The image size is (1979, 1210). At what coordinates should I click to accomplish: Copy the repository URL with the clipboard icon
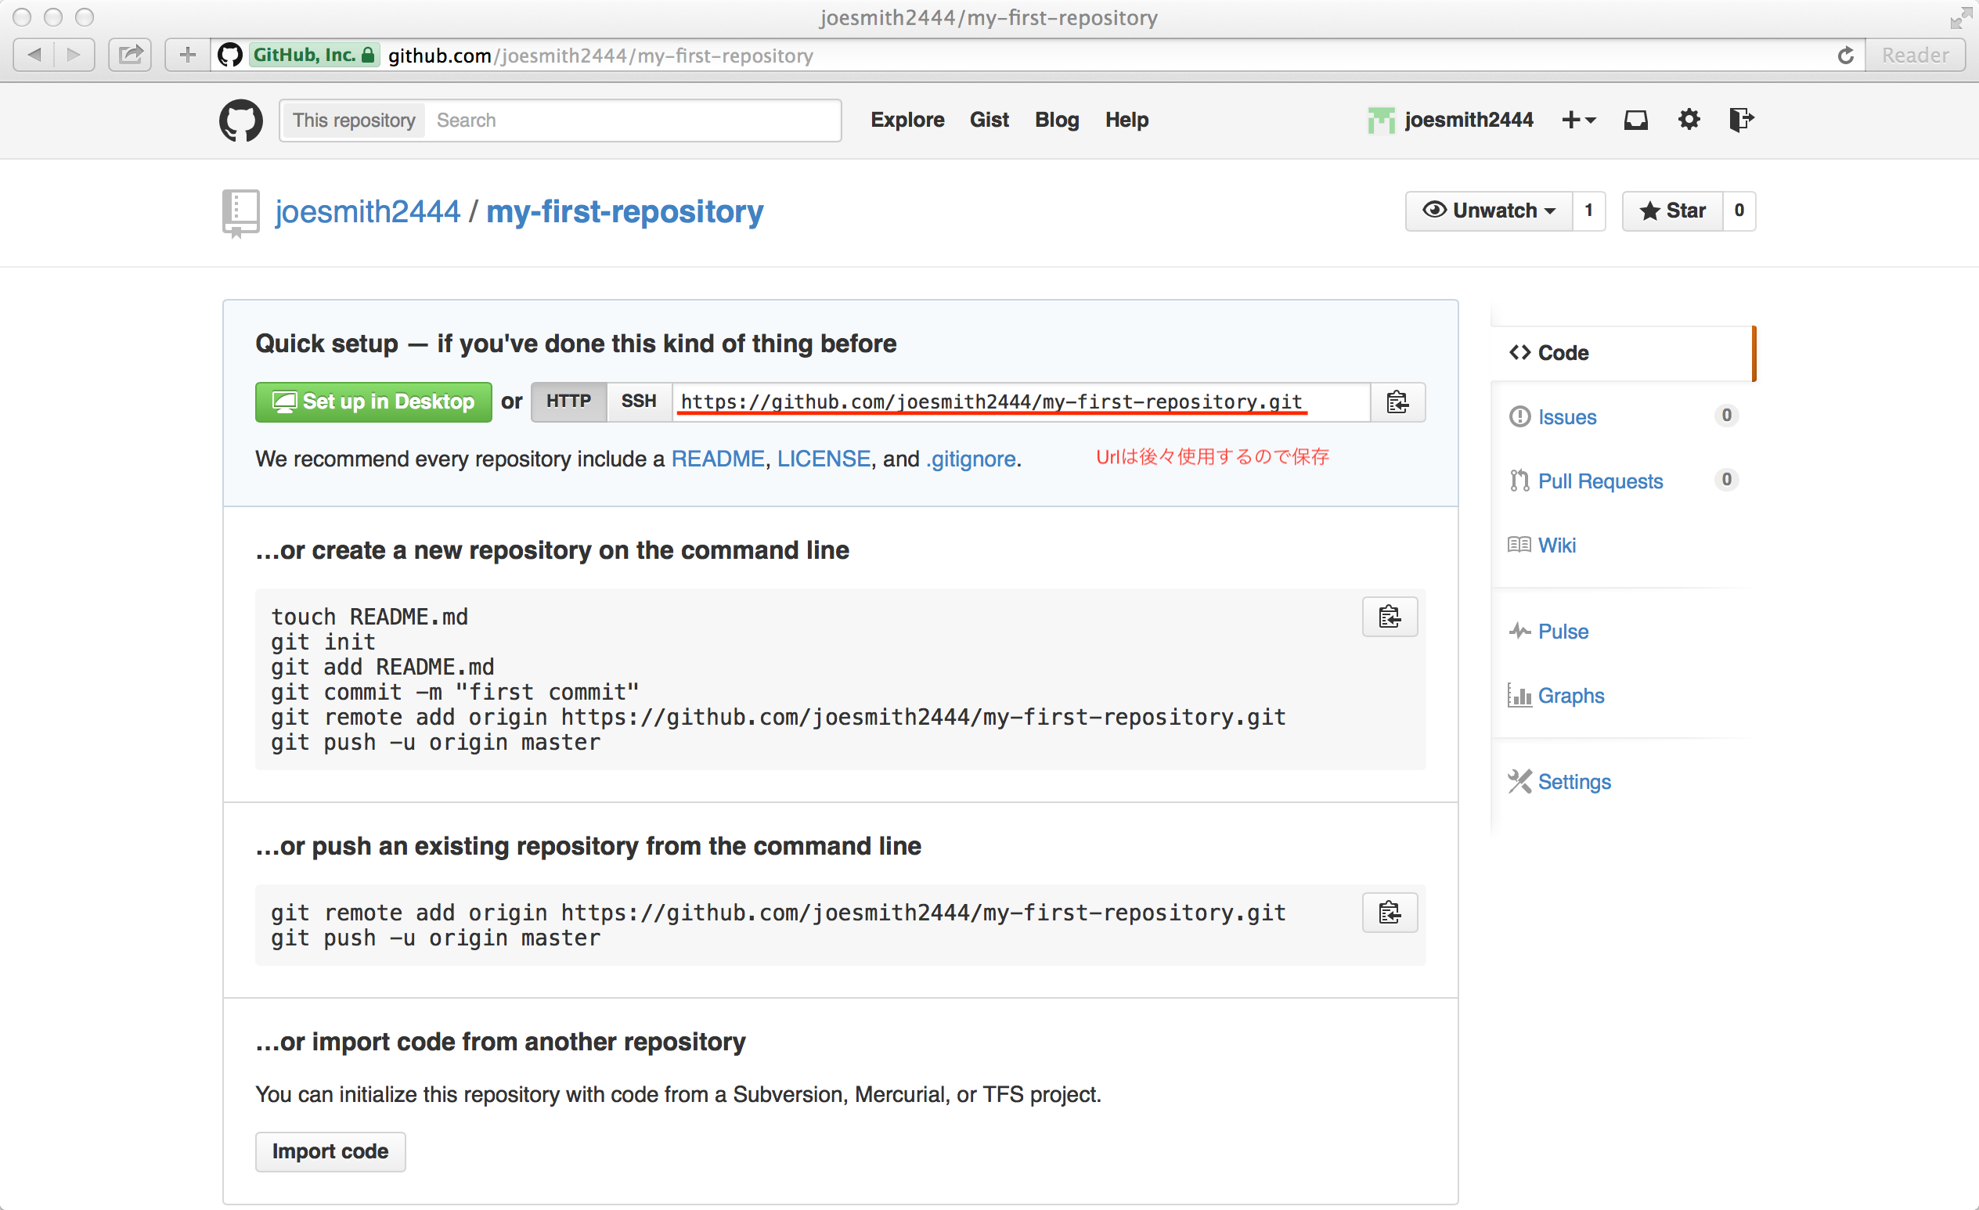[x=1397, y=402]
